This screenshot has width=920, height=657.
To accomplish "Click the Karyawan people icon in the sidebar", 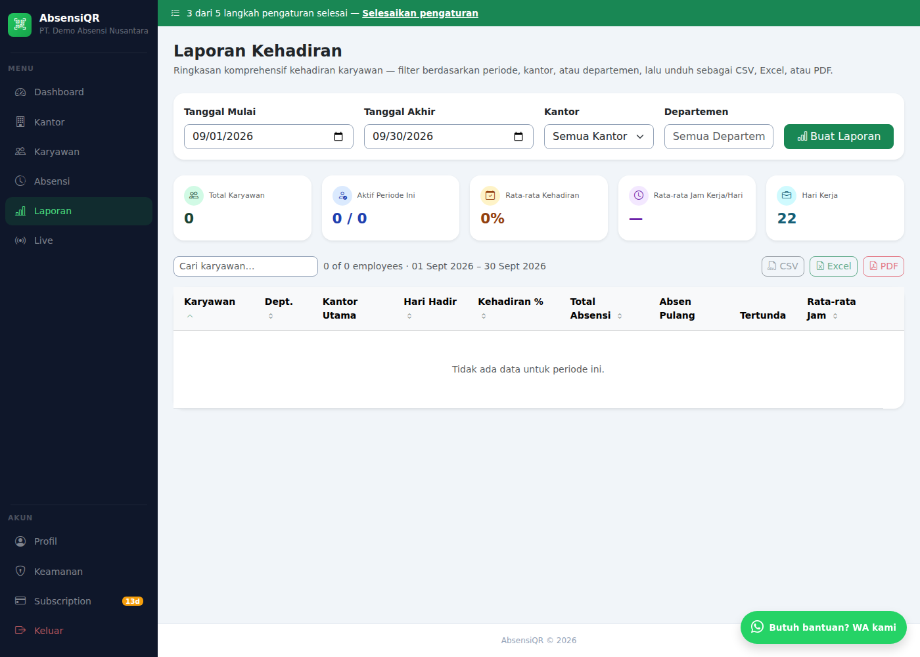I will (x=20, y=152).
